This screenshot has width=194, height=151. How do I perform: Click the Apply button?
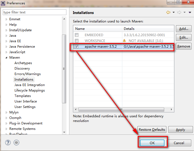pos(180,130)
